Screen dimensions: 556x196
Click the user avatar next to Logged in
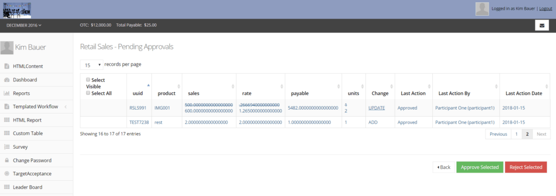click(x=482, y=9)
